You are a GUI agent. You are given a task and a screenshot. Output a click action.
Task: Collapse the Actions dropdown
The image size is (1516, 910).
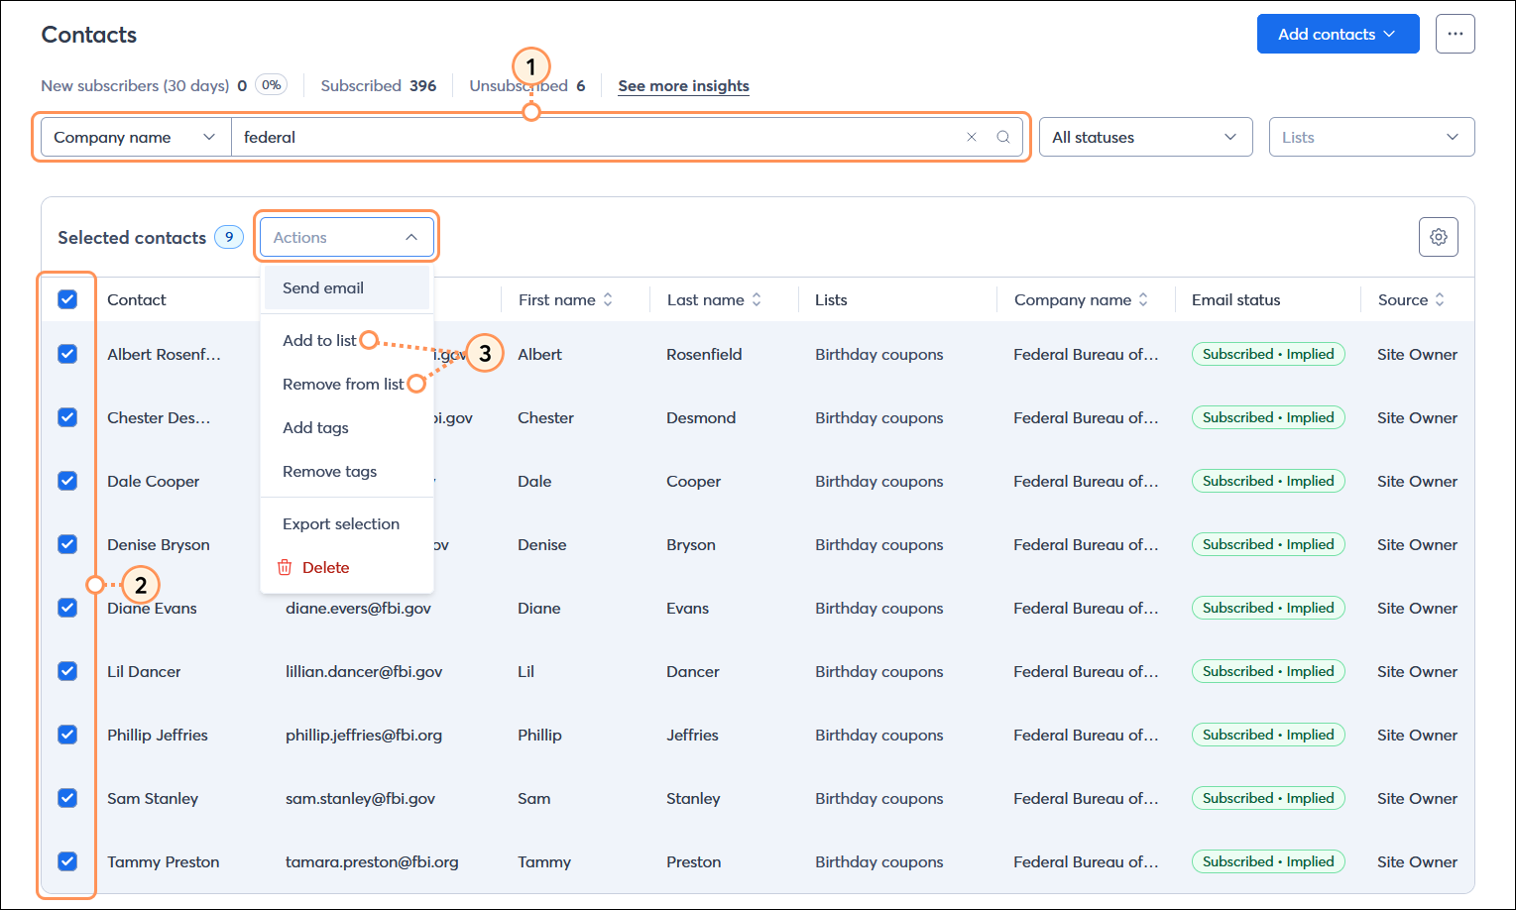(x=347, y=237)
